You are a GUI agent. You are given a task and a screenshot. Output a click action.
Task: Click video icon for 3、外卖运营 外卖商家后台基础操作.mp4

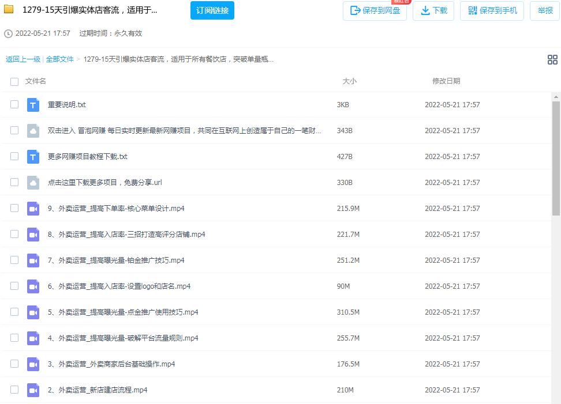tap(33, 364)
